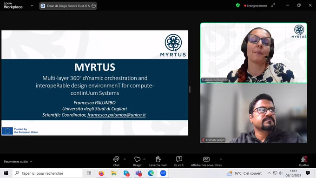Click the Francesca PALUMBO name on slide

click(94, 103)
